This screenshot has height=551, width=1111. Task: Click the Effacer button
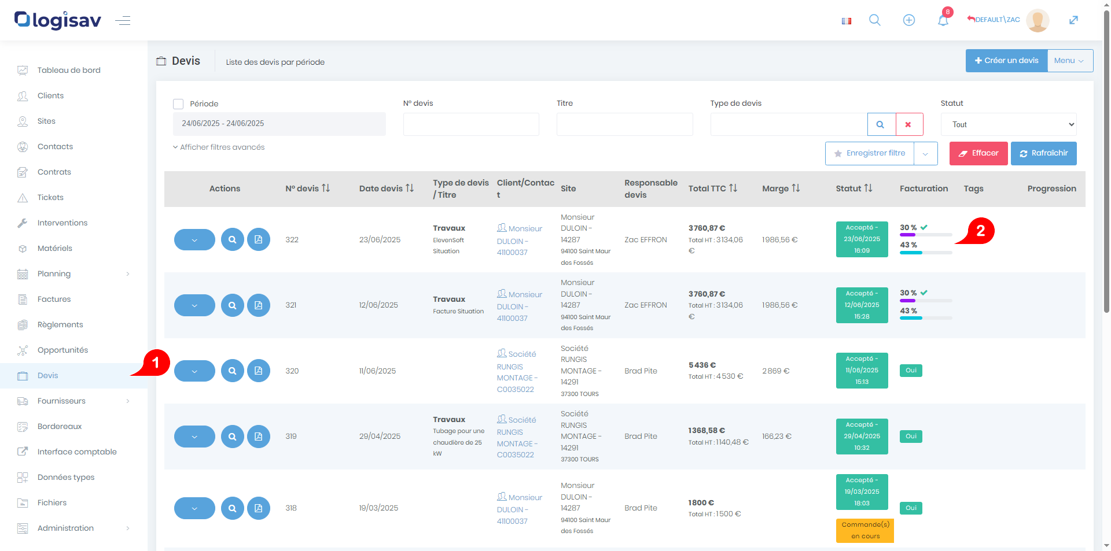(978, 153)
